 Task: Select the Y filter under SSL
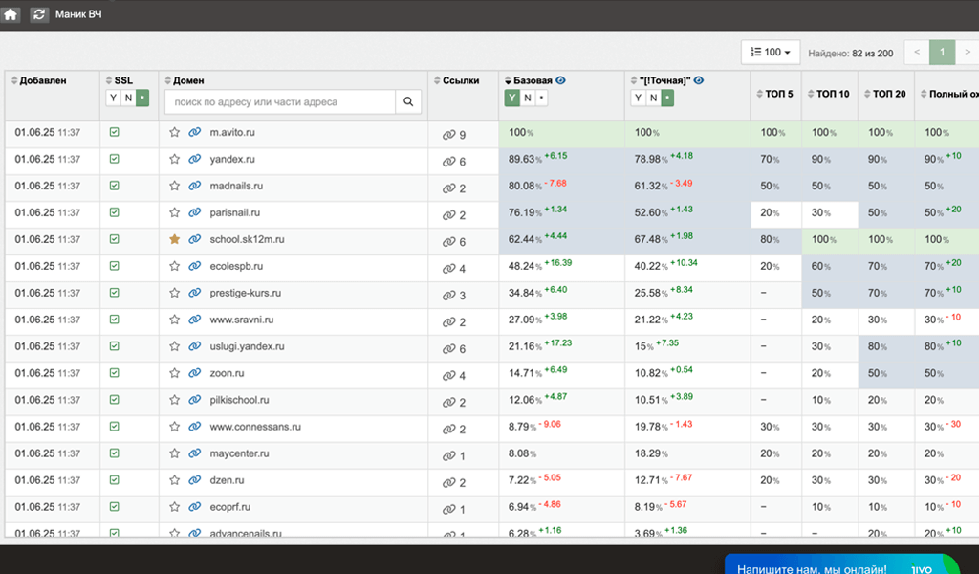point(113,98)
